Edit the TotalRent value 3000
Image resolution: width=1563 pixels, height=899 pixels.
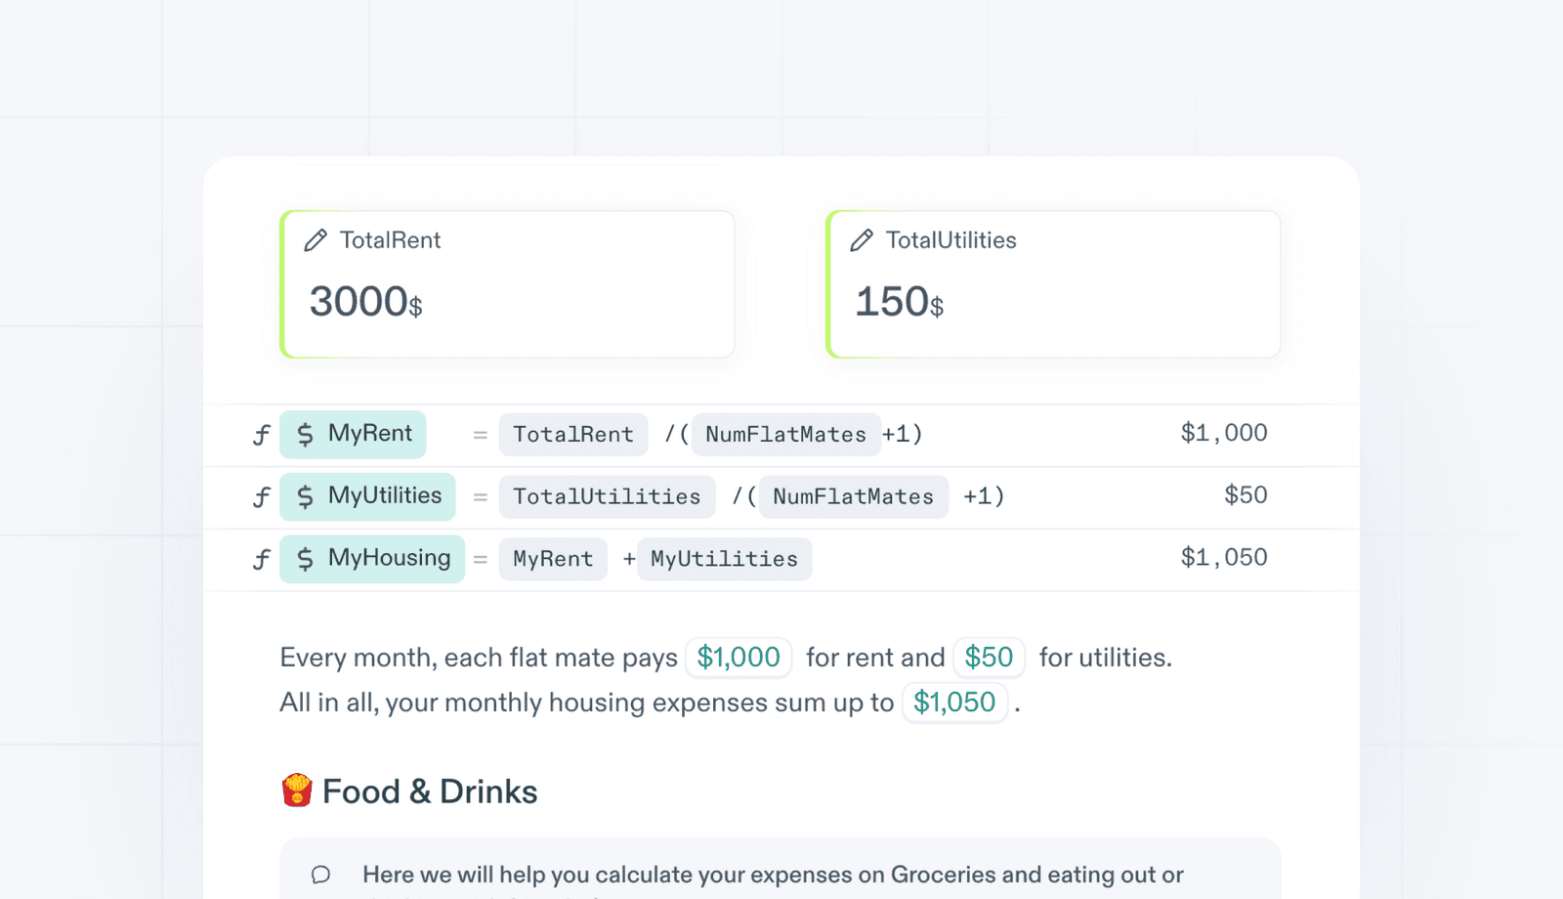[359, 302]
